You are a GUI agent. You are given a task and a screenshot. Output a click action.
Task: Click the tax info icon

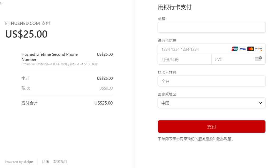point(28,88)
